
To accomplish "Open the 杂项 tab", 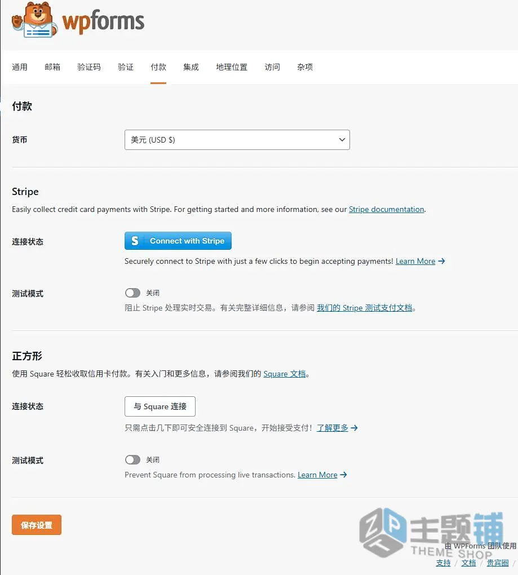I will coord(305,67).
